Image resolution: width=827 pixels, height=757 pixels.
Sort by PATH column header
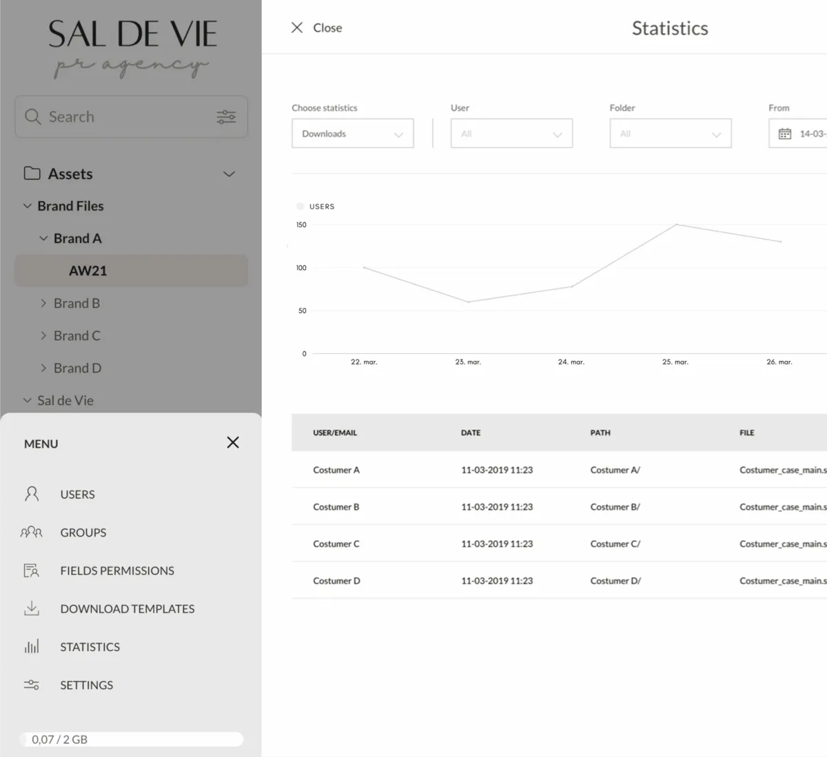point(600,433)
